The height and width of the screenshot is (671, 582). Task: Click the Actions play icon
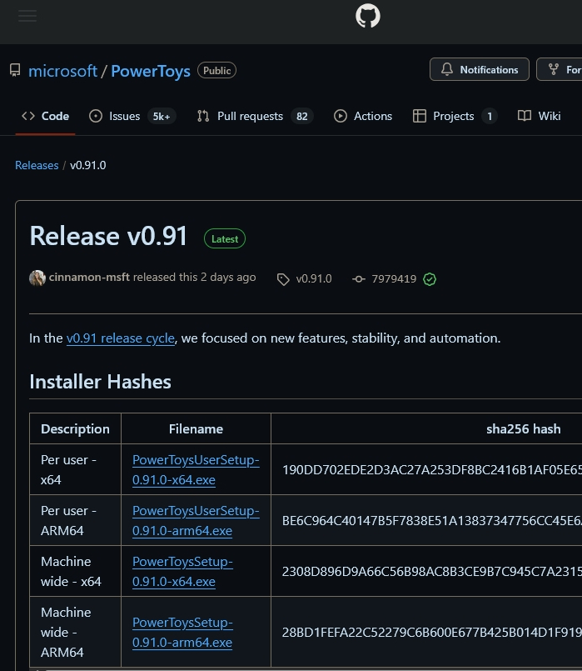point(341,116)
